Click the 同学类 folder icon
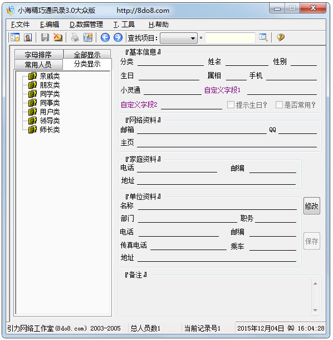The height and width of the screenshot is (340, 333). point(32,94)
